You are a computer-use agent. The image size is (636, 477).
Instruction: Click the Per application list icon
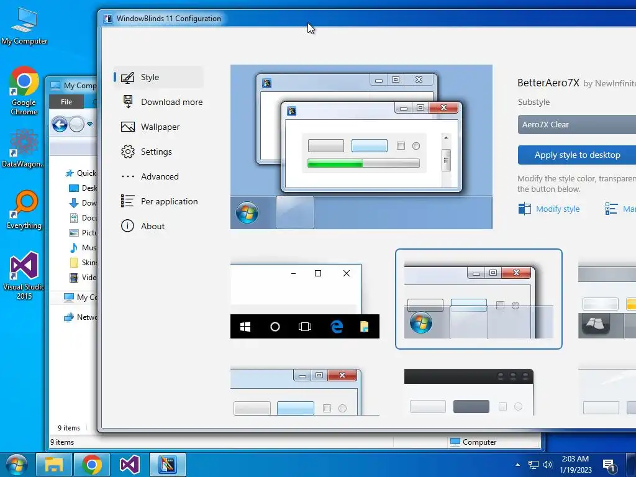127,201
